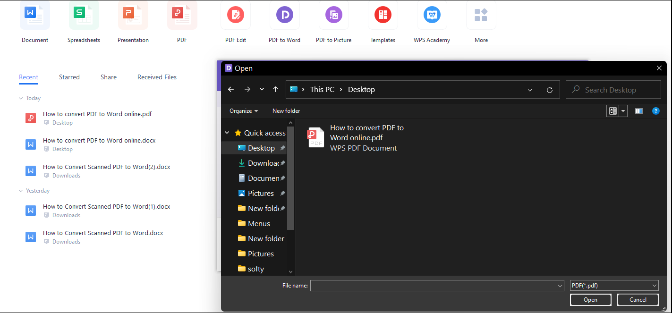Click Desktop in the address path
672x313 pixels.
361,89
